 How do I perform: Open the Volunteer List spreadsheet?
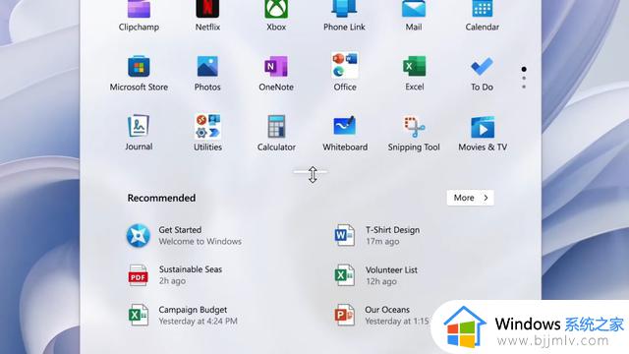[375, 275]
